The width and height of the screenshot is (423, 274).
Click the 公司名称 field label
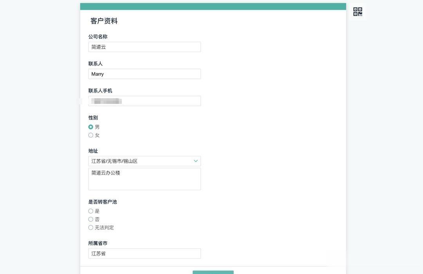(98, 37)
